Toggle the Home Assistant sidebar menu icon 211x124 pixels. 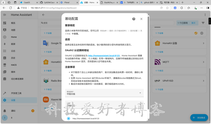click(5, 15)
